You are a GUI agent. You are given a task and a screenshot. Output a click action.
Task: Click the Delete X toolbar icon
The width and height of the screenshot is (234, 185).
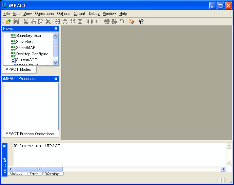click(48, 22)
